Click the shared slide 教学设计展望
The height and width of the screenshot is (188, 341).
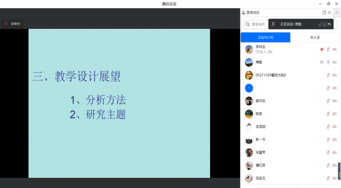[x=119, y=103]
